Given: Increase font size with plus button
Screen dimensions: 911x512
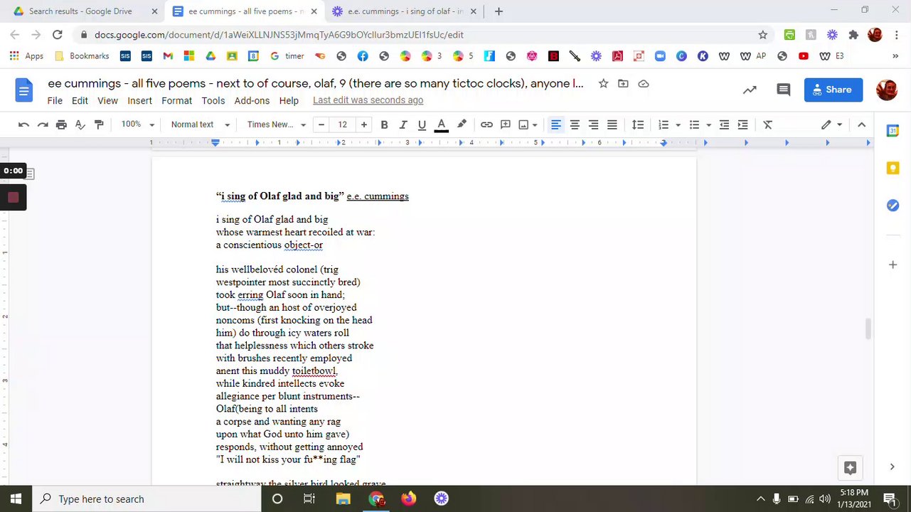Looking at the screenshot, I should 364,124.
